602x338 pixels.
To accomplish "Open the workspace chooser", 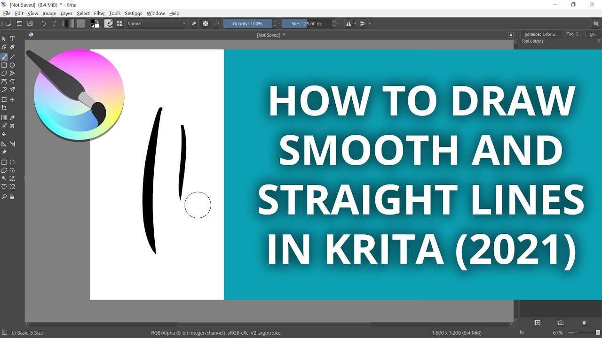I will coord(596,23).
